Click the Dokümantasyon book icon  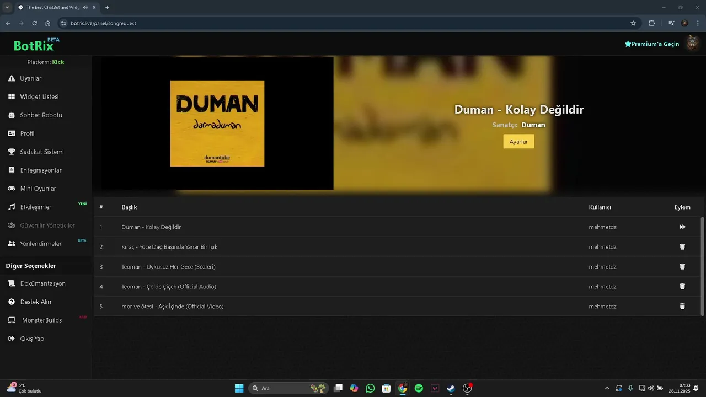tap(12, 283)
